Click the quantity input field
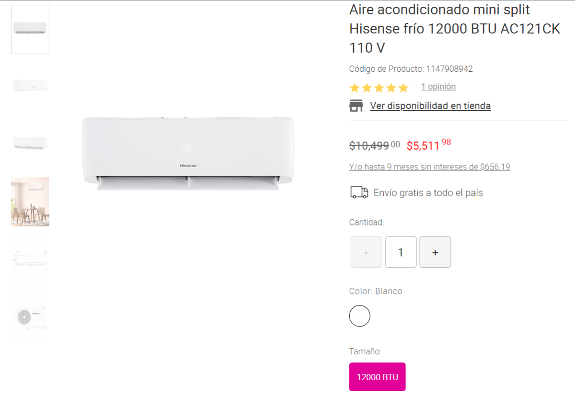Screen dimensions: 575x396 tap(401, 252)
